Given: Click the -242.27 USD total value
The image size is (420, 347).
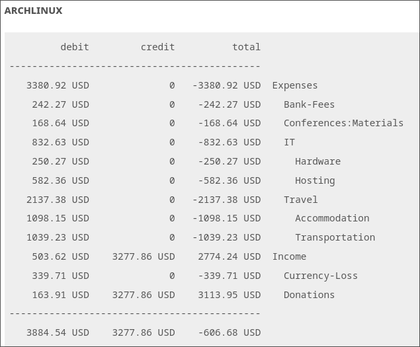Looking at the screenshot, I should [230, 104].
